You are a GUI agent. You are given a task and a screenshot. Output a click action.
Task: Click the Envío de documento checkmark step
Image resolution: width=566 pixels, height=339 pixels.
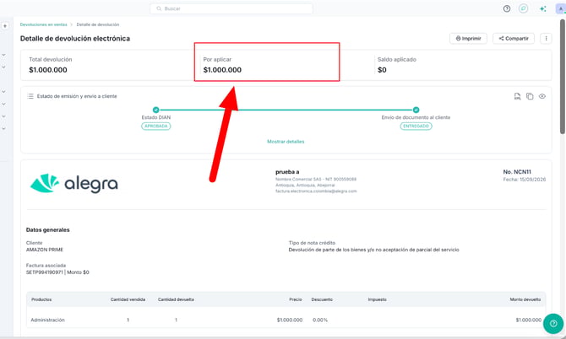(x=416, y=110)
